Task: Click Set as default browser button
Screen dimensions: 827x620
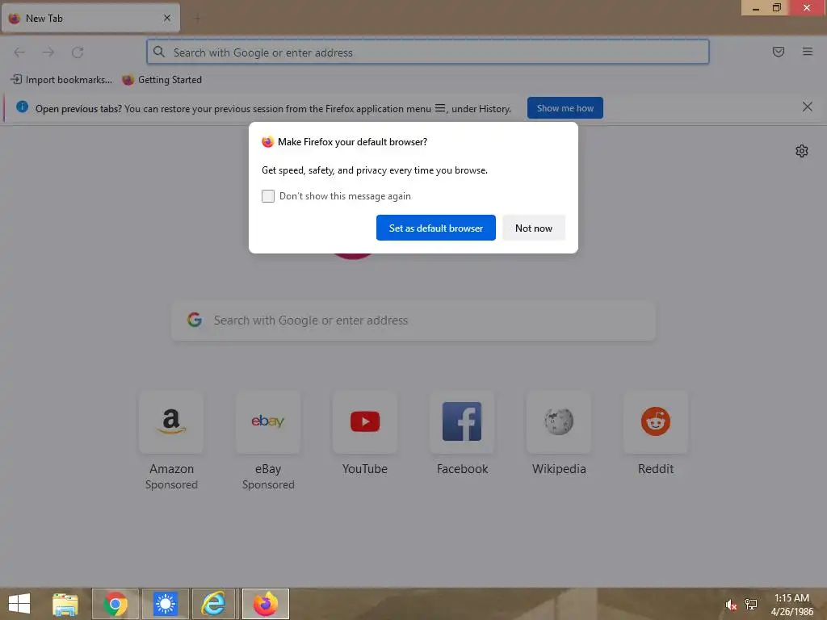Action: (435, 228)
